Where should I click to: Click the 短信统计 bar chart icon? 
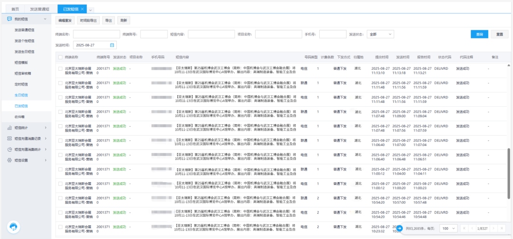click(9, 128)
